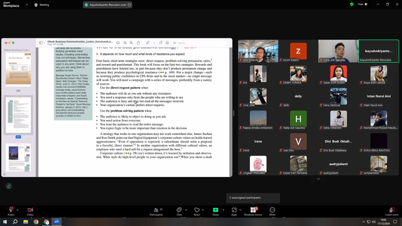Select the audryjulianti participant tile
This screenshot has width=402, height=226.
coord(338,164)
